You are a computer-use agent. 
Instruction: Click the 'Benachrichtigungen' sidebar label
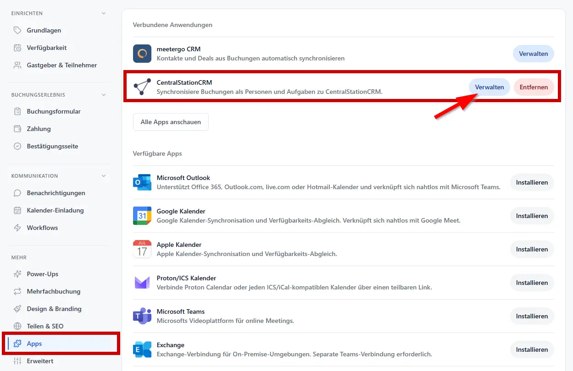pos(56,193)
